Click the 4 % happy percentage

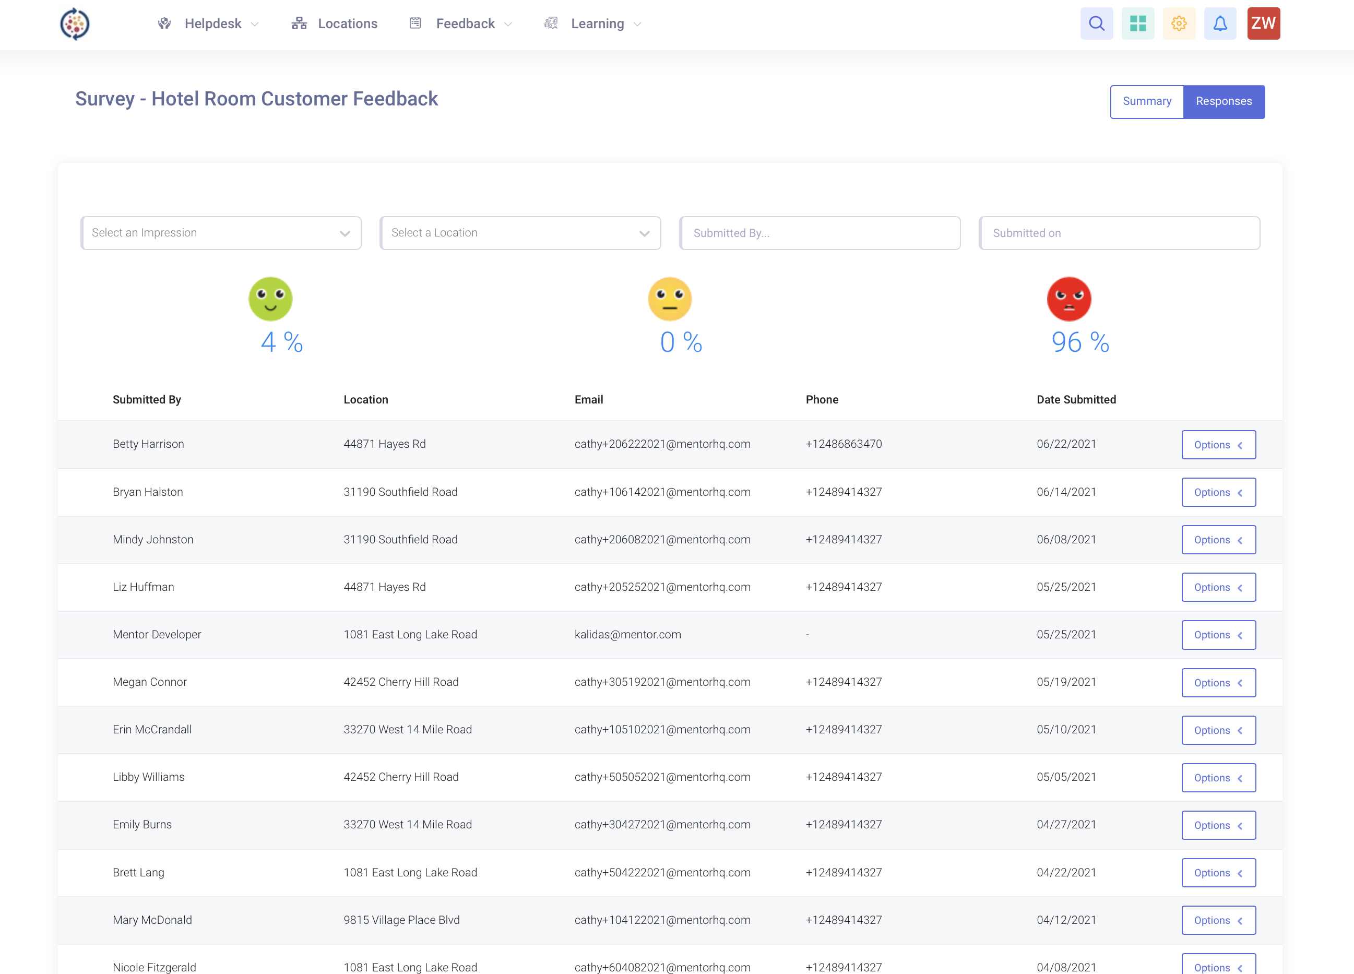282,342
